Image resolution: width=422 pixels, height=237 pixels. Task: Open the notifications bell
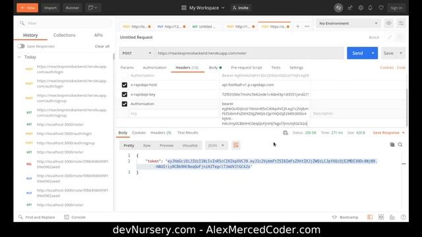click(x=371, y=8)
